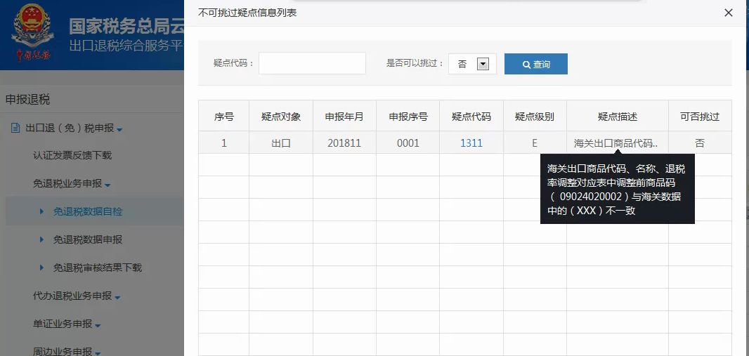Expand the 单证业务申报 menu
This screenshot has width=749, height=356.
67,324
